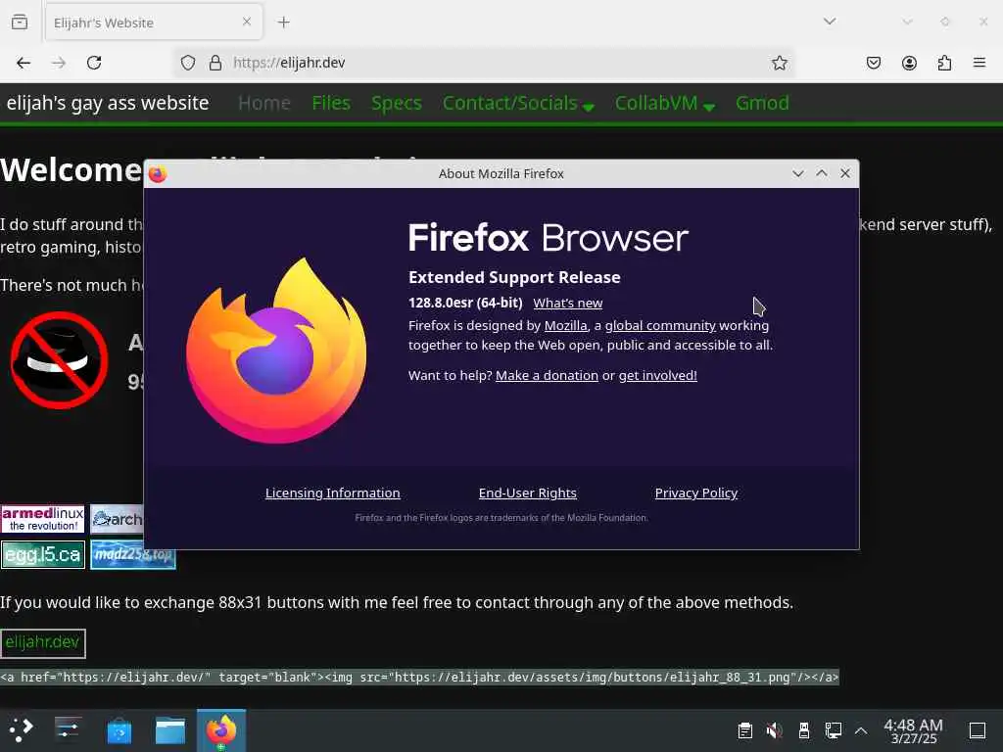Screen dimensions: 1003x752
Task: Expand the CollabVM dropdown menu
Action: coord(665,104)
